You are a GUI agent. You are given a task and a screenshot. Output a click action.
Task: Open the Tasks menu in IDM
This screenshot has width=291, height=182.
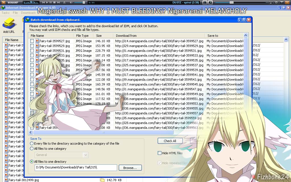tap(5, 13)
